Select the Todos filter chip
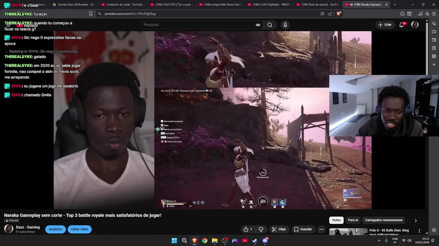Viewport: 439px width, 246px height. click(336, 220)
